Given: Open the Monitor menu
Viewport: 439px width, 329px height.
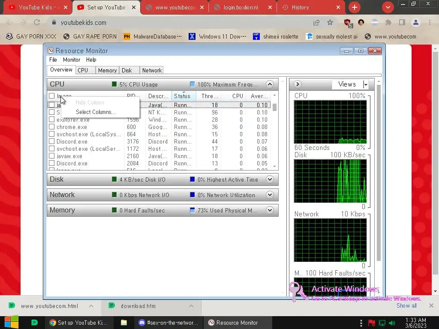Looking at the screenshot, I should (x=72, y=60).
